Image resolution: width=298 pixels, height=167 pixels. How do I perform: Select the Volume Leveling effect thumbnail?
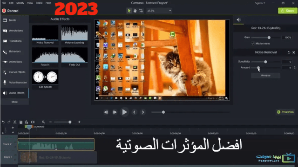coord(74,35)
